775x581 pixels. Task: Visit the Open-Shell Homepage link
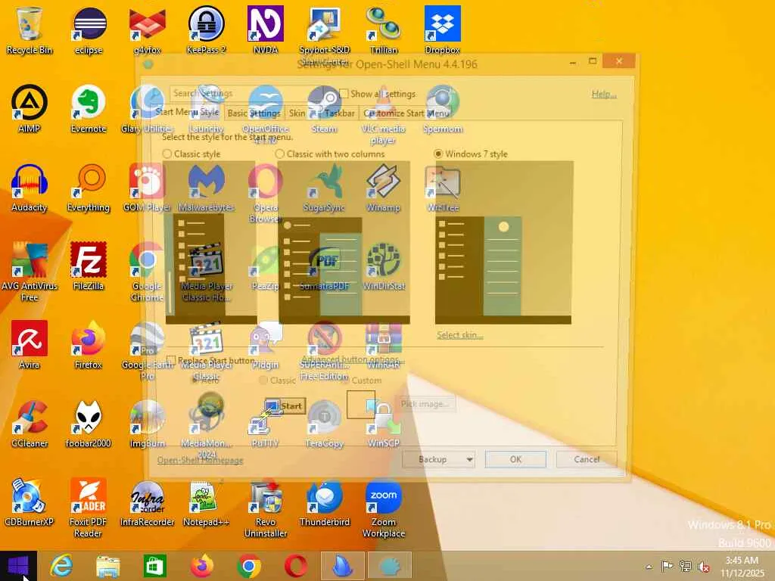tap(200, 460)
